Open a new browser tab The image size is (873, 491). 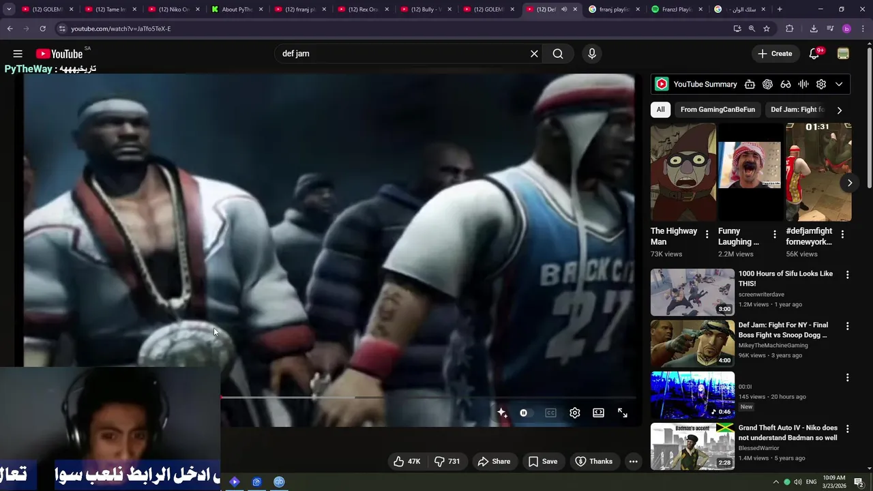tap(780, 10)
